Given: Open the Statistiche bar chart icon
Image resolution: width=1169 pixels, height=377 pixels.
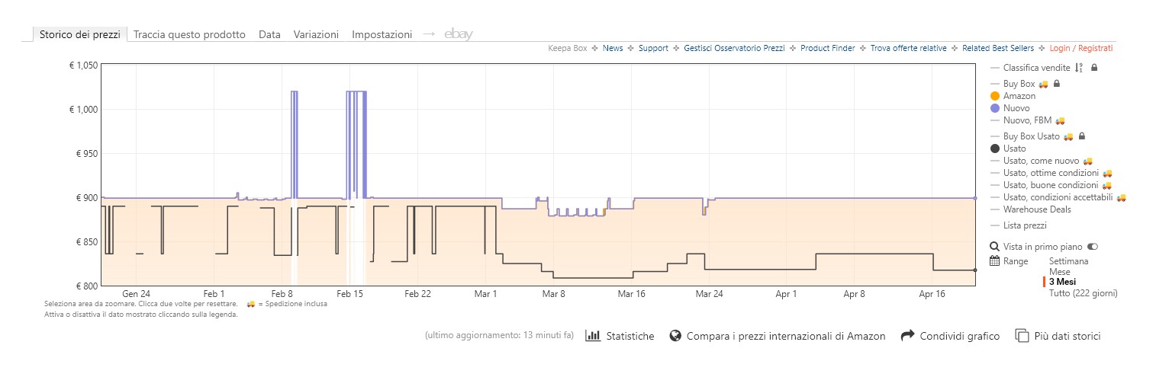Looking at the screenshot, I should pos(593,336).
